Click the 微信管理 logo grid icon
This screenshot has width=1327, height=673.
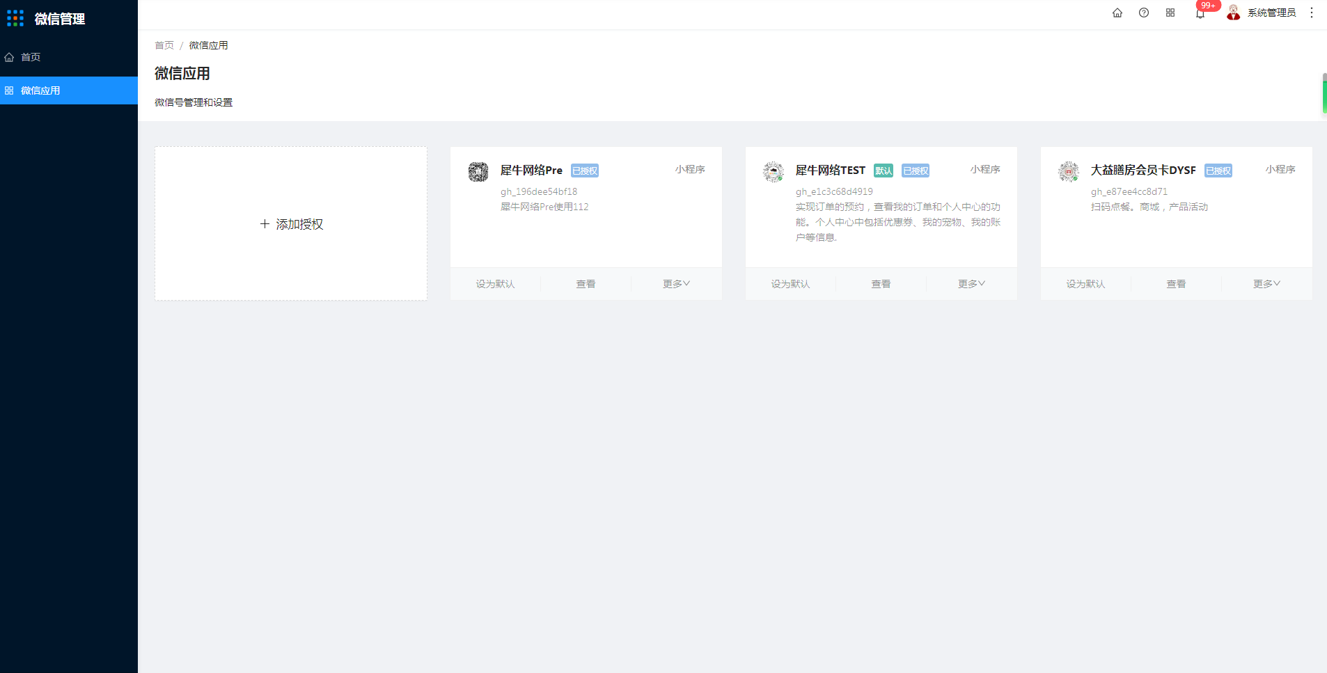15,18
